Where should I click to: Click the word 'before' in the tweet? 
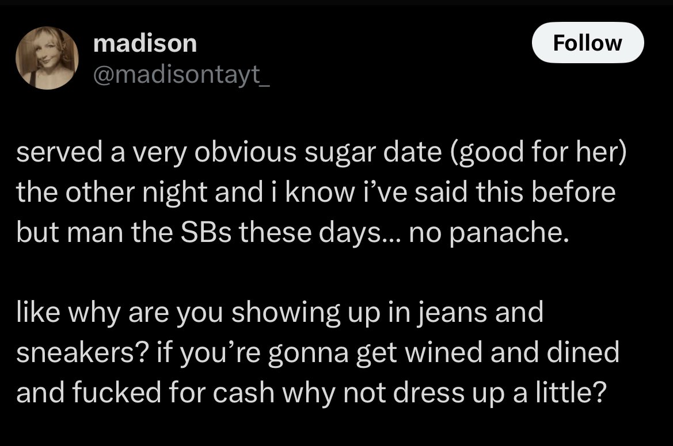(x=573, y=192)
